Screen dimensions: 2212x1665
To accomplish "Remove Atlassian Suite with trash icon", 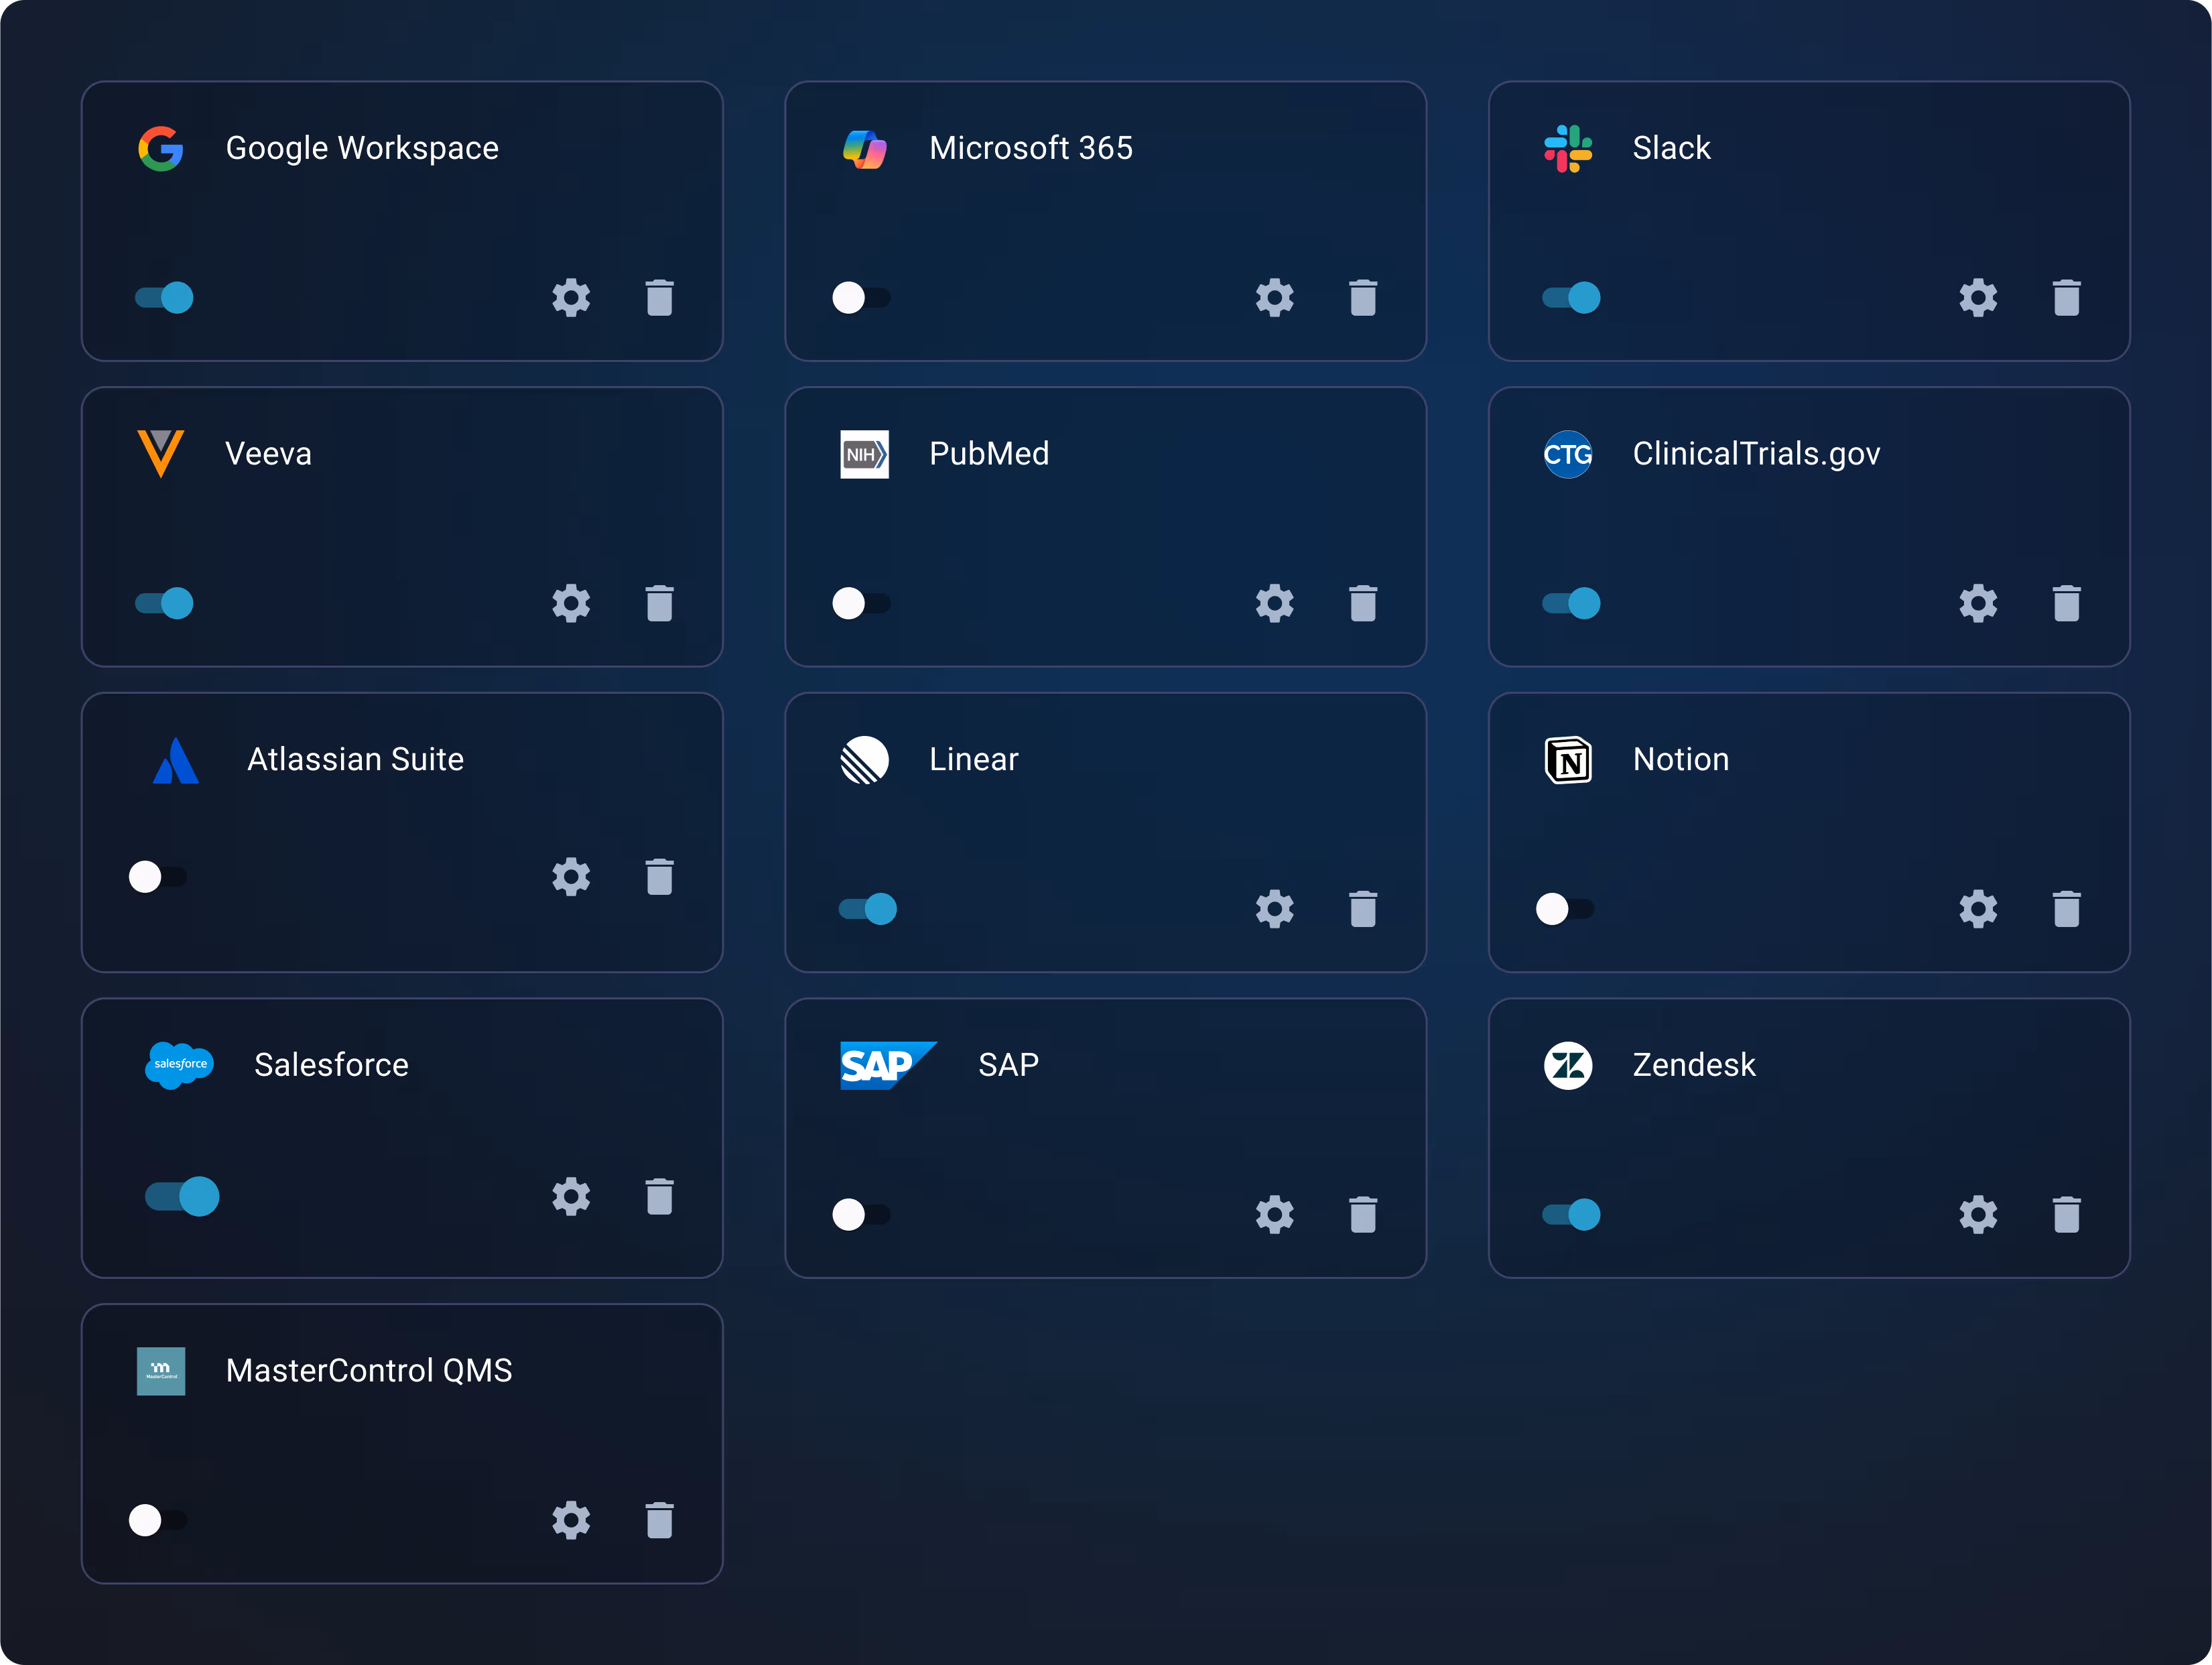I will 660,877.
